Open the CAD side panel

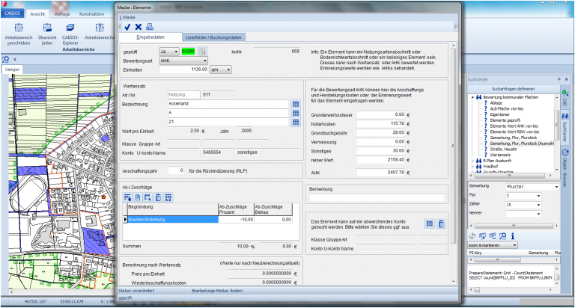(x=565, y=96)
